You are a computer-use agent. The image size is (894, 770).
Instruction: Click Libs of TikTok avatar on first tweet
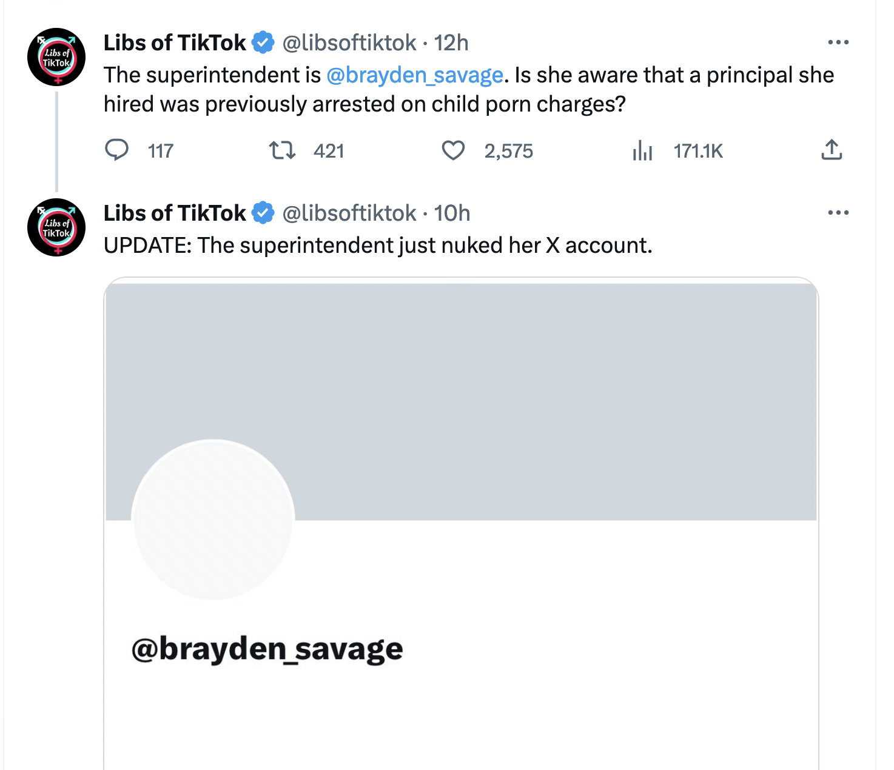(x=56, y=57)
